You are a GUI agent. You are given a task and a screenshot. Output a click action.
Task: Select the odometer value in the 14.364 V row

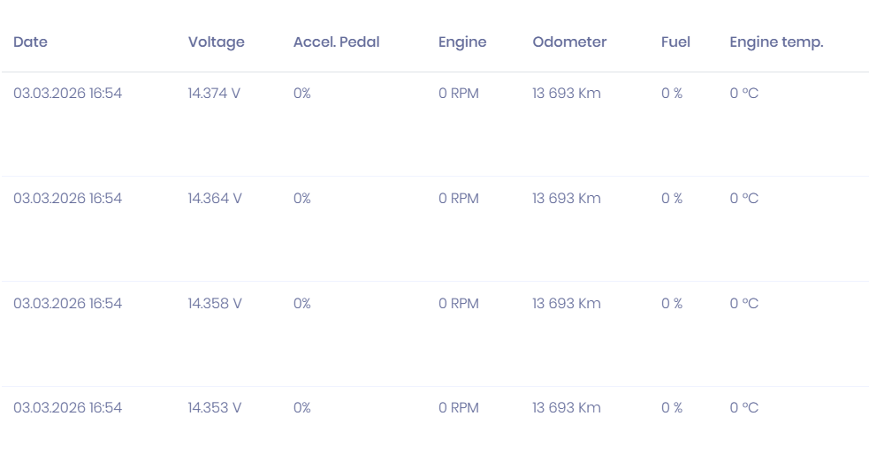(x=566, y=198)
